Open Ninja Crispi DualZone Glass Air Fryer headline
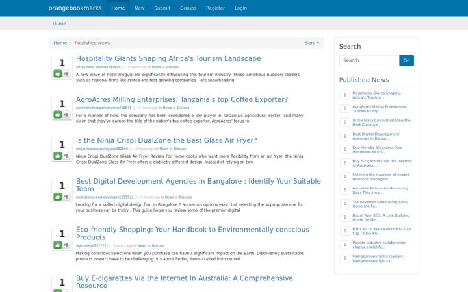The image size is (468, 292). coord(166,140)
